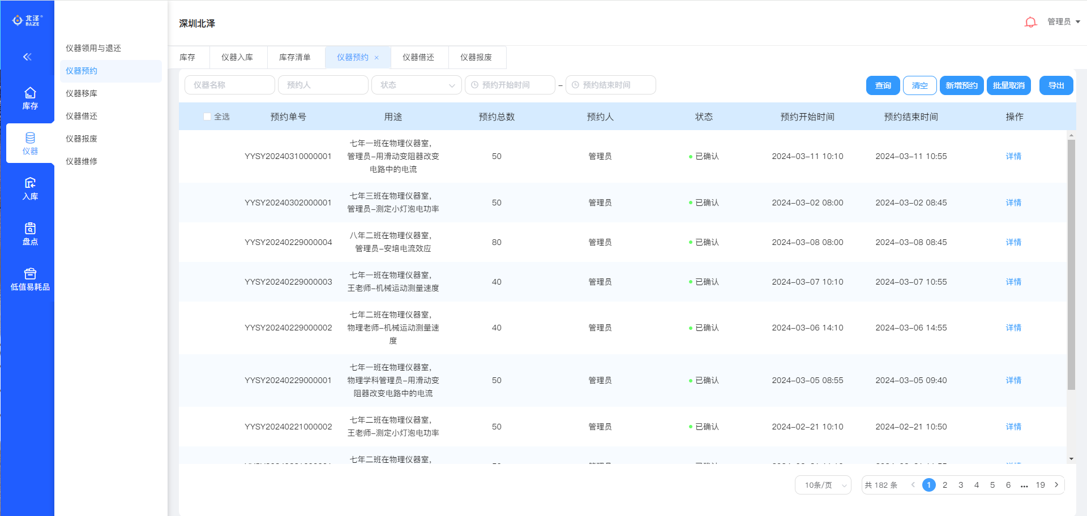Screen dimensions: 1087x516
Task: Collapse the sidebar with double-chevron icon
Action: point(27,57)
